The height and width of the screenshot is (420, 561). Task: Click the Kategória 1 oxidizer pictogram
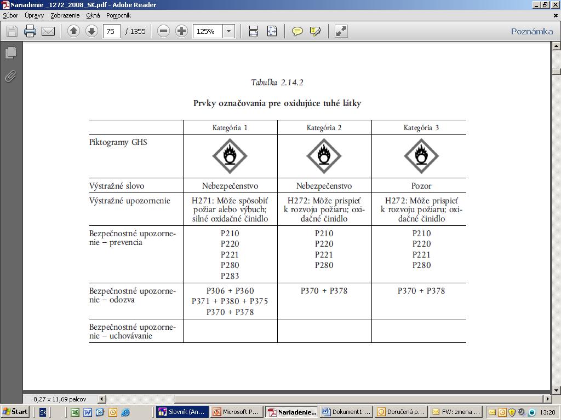tap(230, 156)
